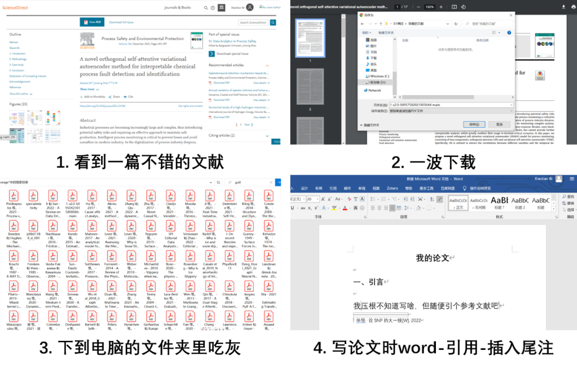The height and width of the screenshot is (367, 577).
Task: Click the bullet list icon in Word ribbon
Action: tap(373, 199)
